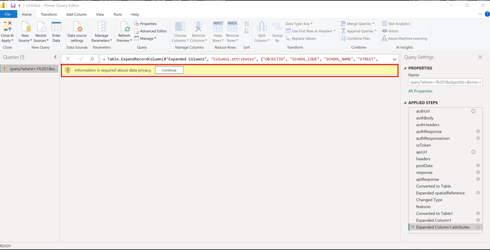Viewport: 490px width, 250px height.
Task: Confirm formula with checkmark icon
Action: pyautogui.click(x=81, y=59)
